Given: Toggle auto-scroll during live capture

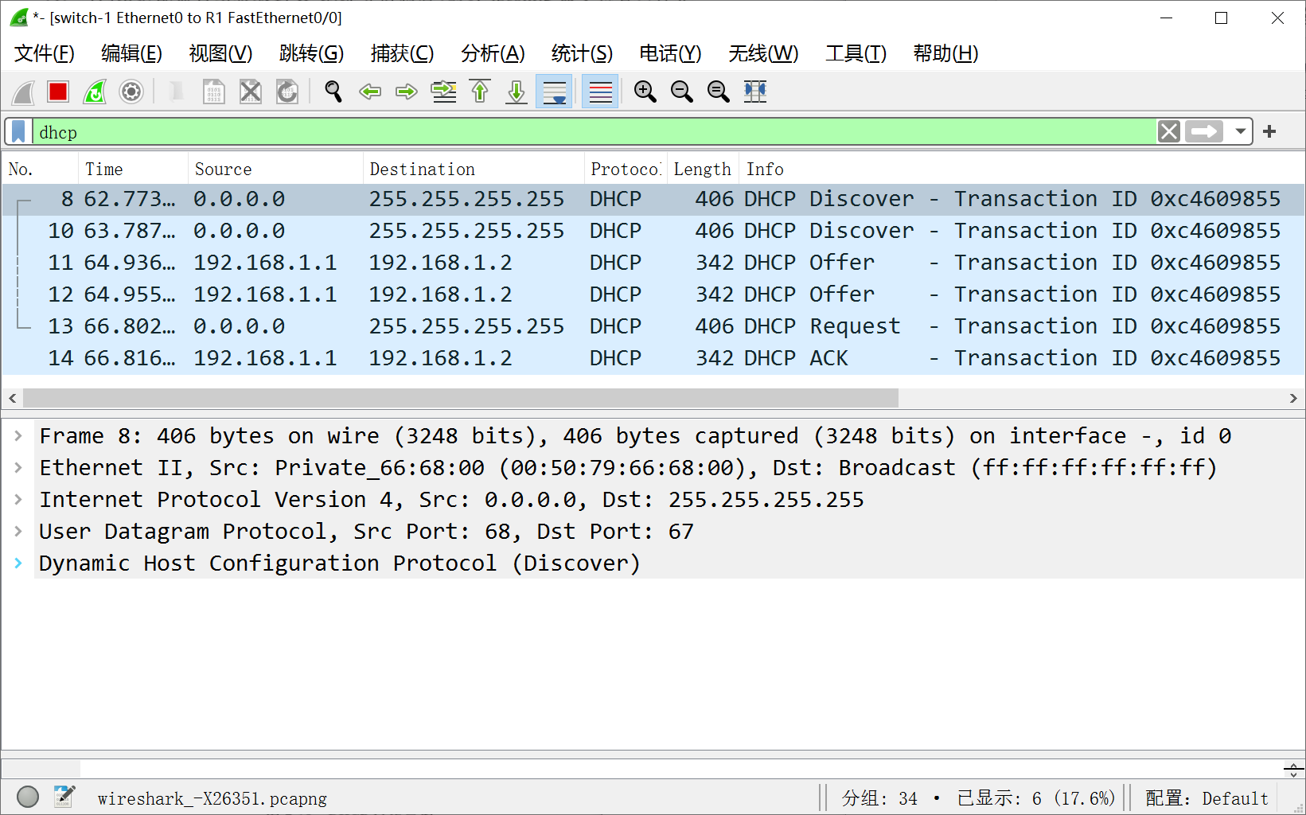Looking at the screenshot, I should coord(554,92).
